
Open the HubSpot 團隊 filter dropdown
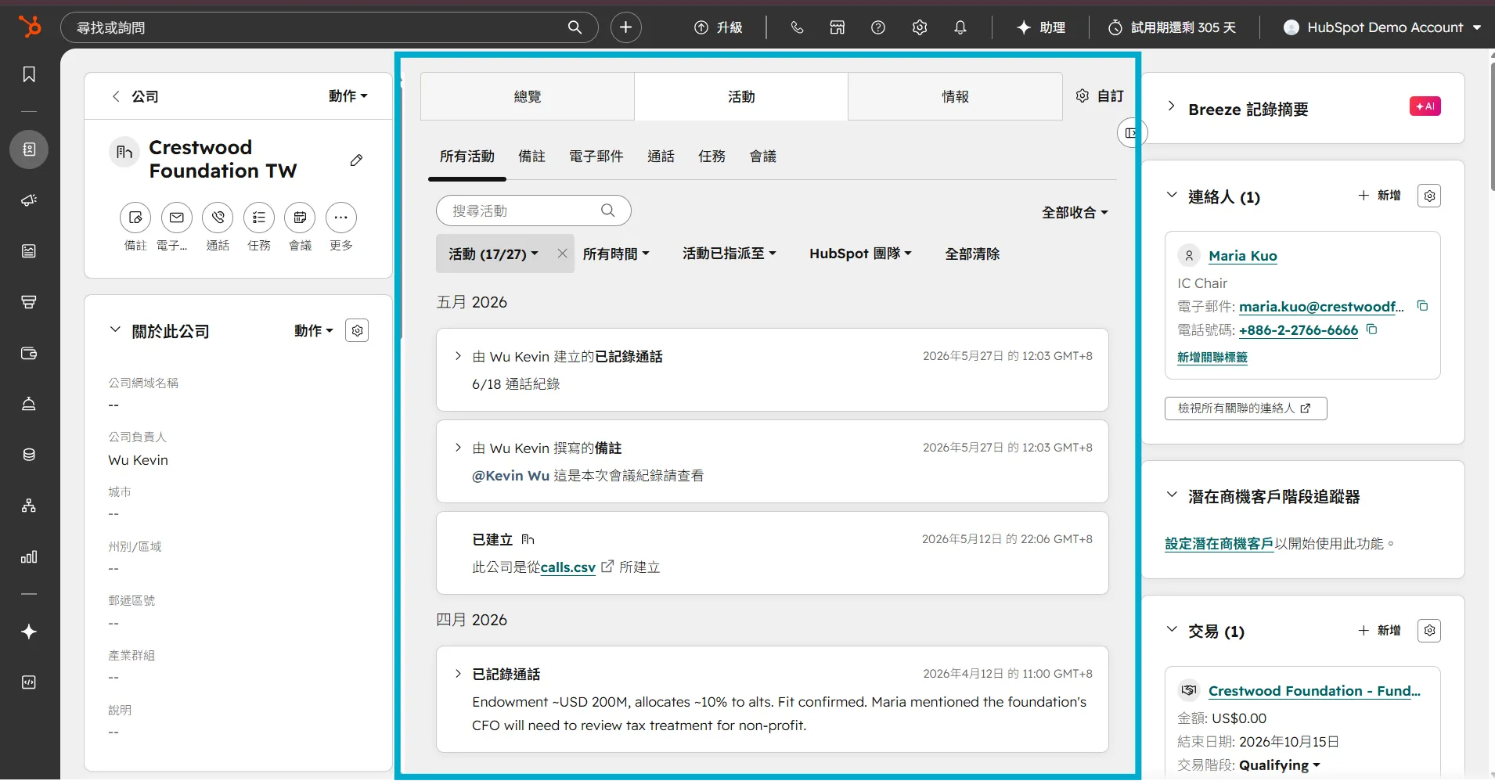click(860, 254)
